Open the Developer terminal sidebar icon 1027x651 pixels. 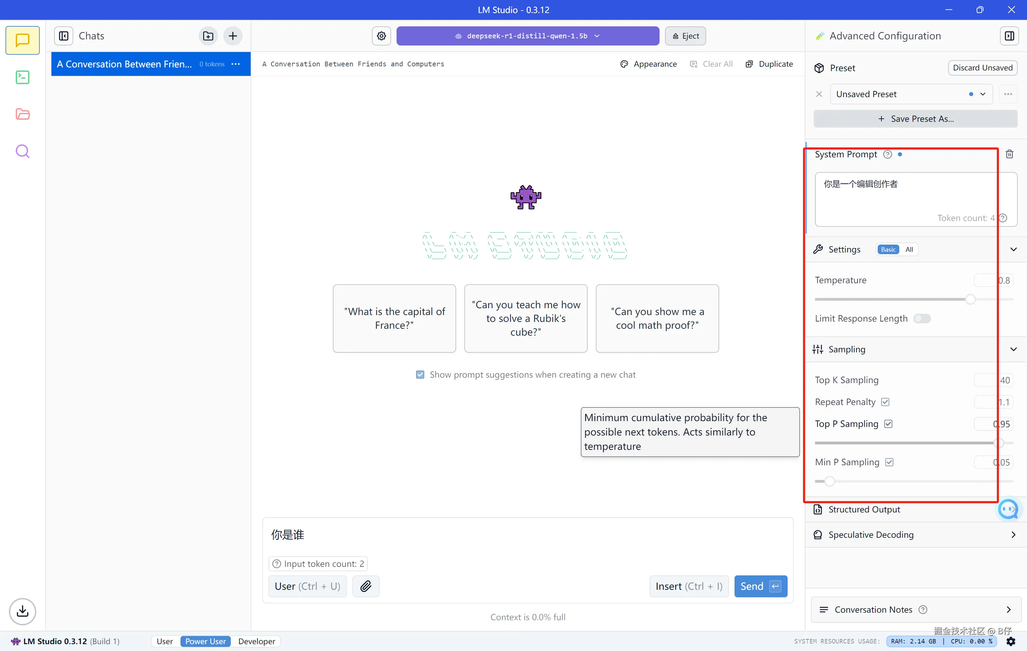click(x=22, y=77)
